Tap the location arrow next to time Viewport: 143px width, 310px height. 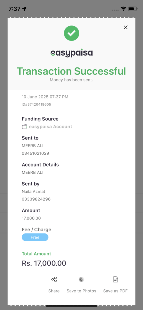[x=24, y=9]
